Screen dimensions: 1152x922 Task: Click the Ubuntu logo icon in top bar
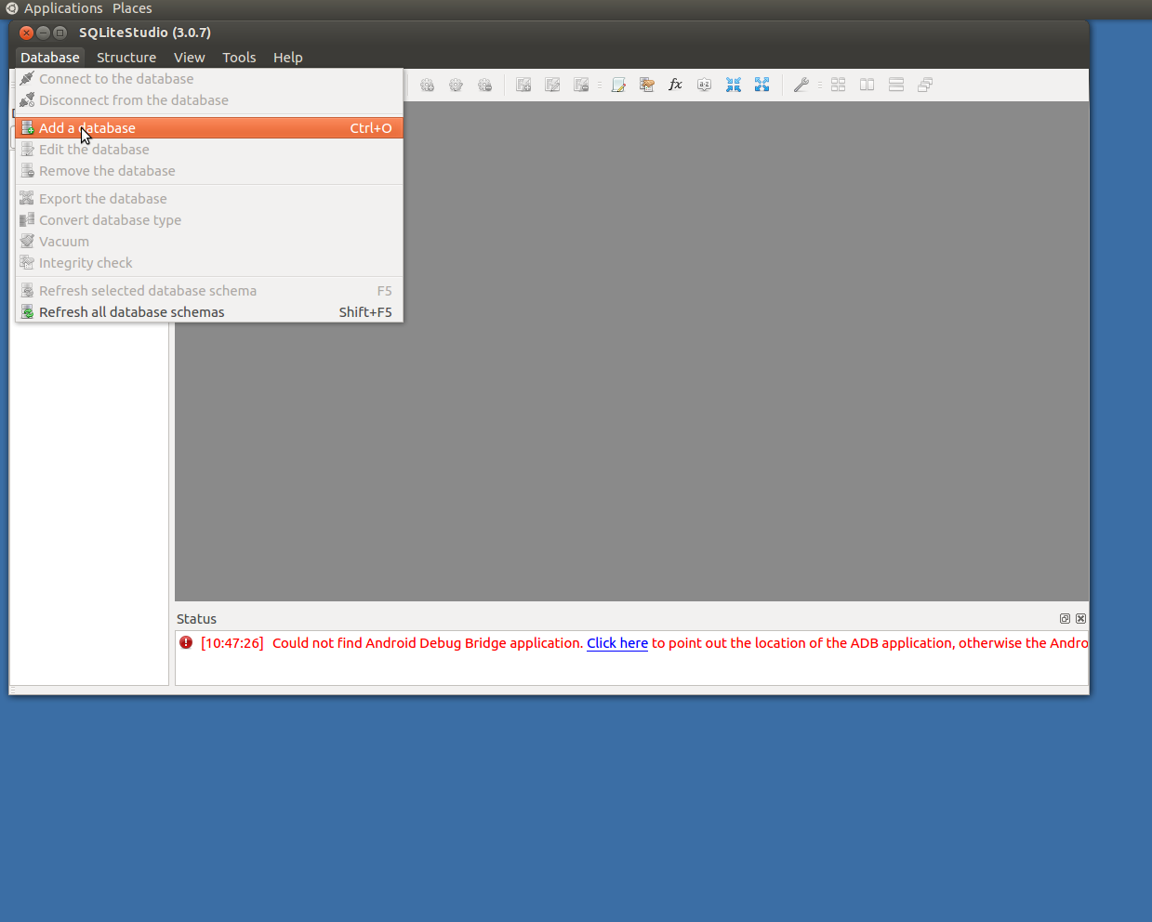coord(12,8)
